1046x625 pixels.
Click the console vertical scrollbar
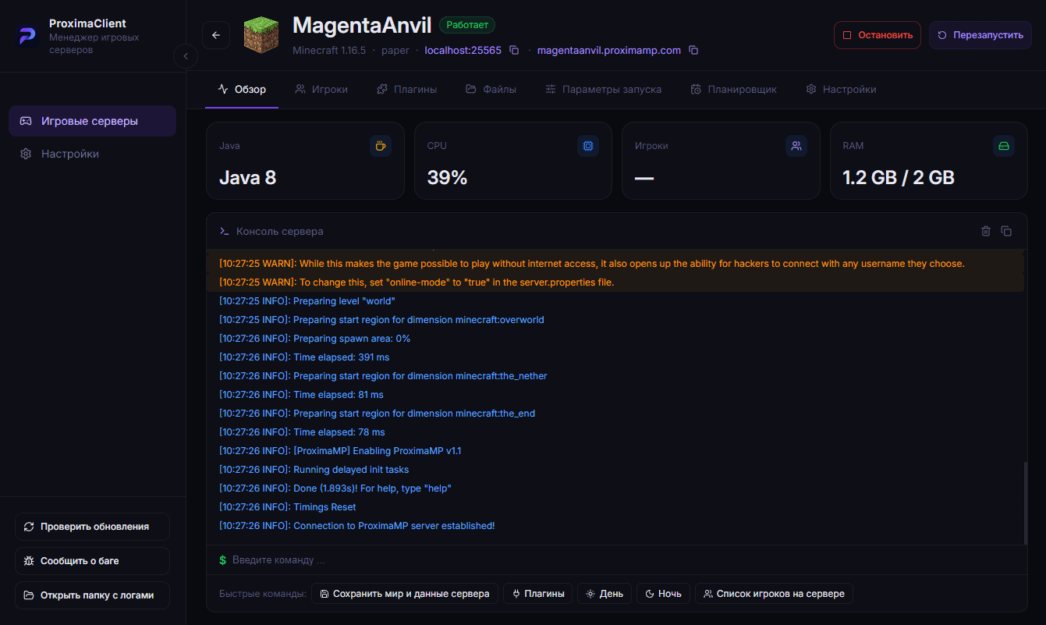tap(1025, 503)
